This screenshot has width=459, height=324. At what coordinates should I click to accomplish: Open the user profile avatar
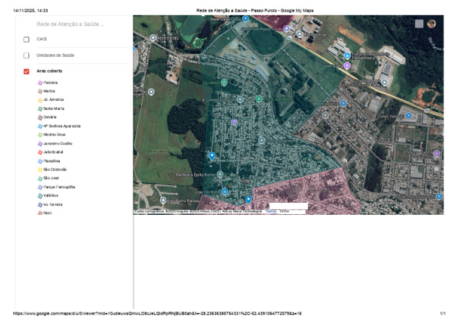tap(431, 24)
